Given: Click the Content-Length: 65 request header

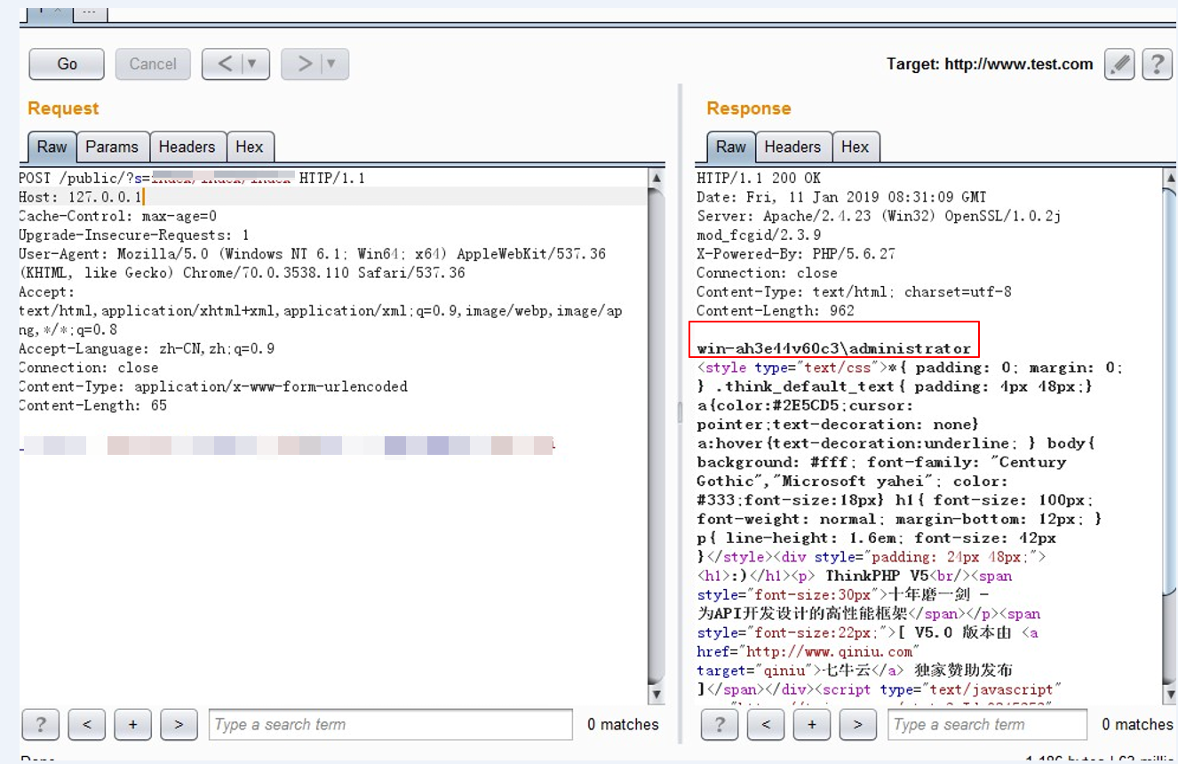Looking at the screenshot, I should pyautogui.click(x=92, y=406).
